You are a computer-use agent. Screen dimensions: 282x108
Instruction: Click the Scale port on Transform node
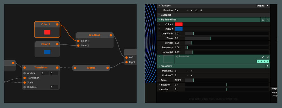pos(25,82)
